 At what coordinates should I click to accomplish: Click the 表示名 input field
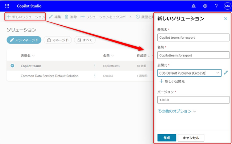[x=193, y=38]
